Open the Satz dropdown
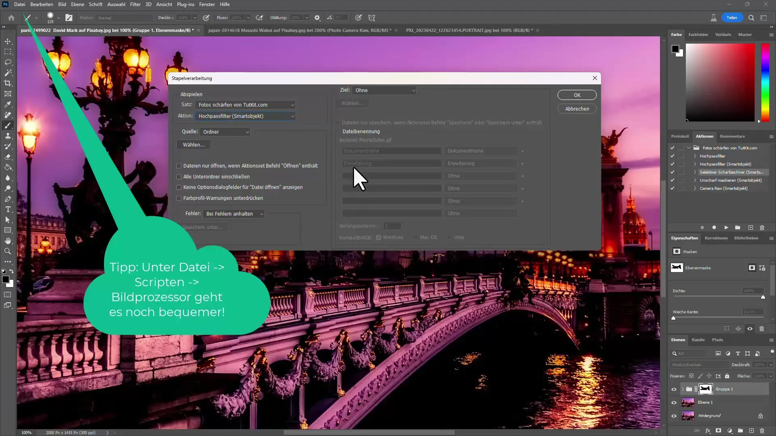 point(245,105)
